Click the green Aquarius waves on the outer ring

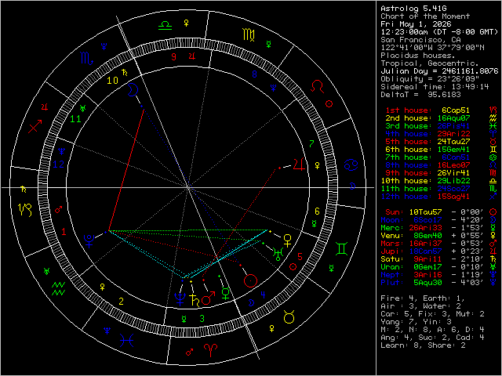(59, 289)
